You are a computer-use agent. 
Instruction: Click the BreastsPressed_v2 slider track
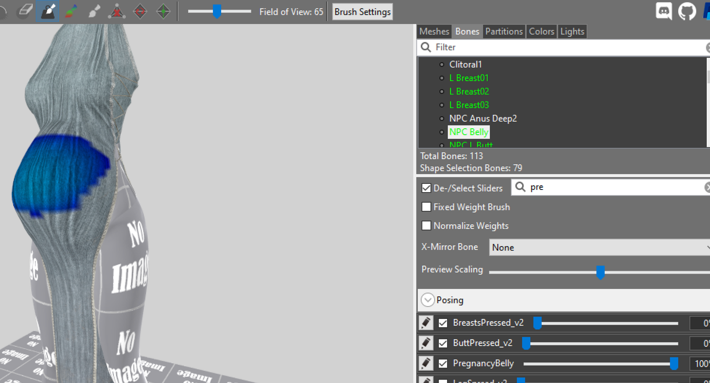point(606,323)
